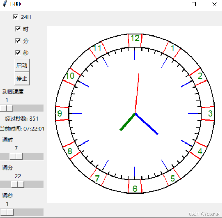The height and width of the screenshot is (218, 222).
Task: Click the number 1 on clock dial
Action: (x=173, y=49)
